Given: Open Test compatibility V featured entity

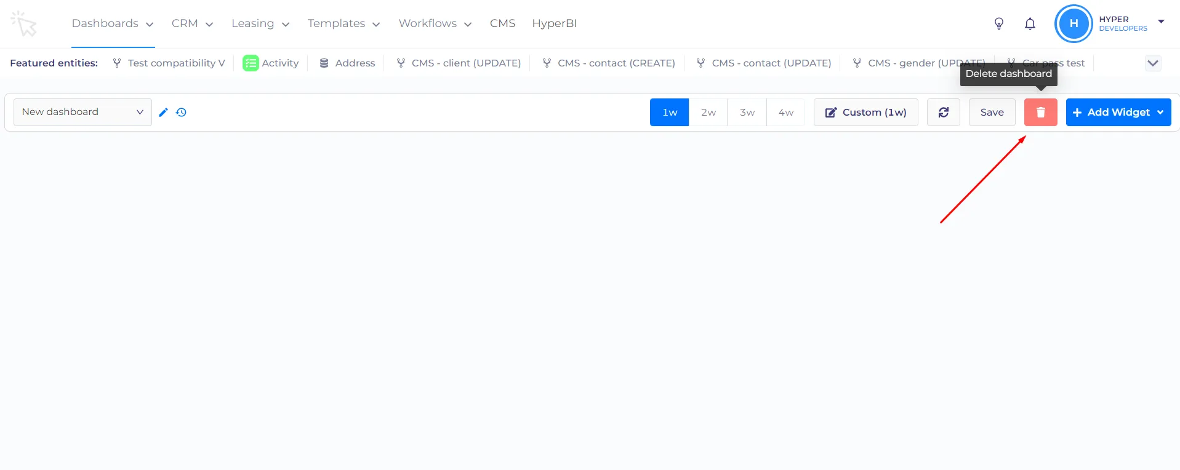Looking at the screenshot, I should [x=169, y=63].
